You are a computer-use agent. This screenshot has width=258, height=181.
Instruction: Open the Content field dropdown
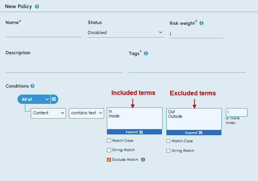48,113
